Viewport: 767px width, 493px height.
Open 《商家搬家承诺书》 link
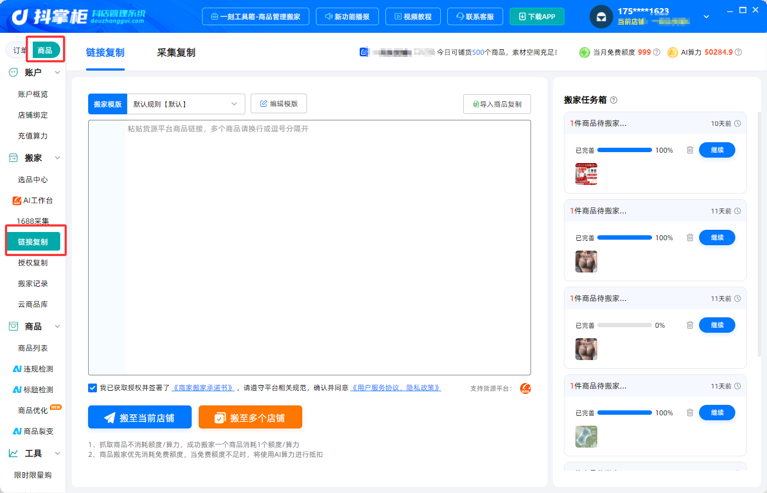pyautogui.click(x=203, y=388)
